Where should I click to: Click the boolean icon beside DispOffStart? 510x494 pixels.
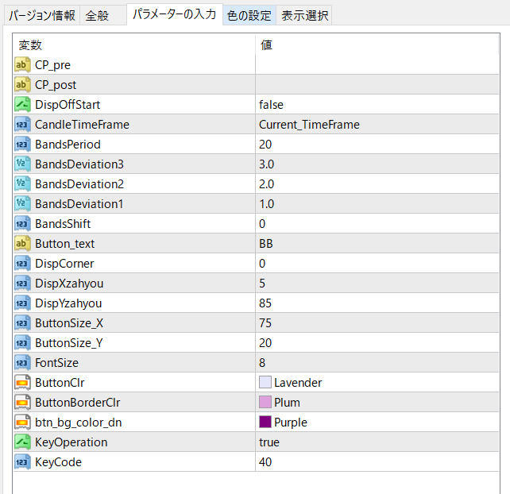point(22,105)
